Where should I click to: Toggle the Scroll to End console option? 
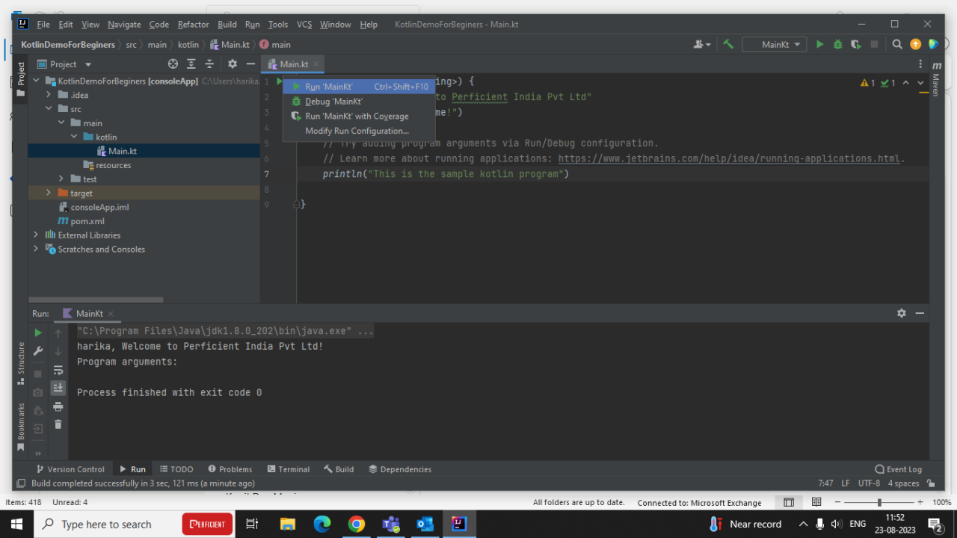58,387
